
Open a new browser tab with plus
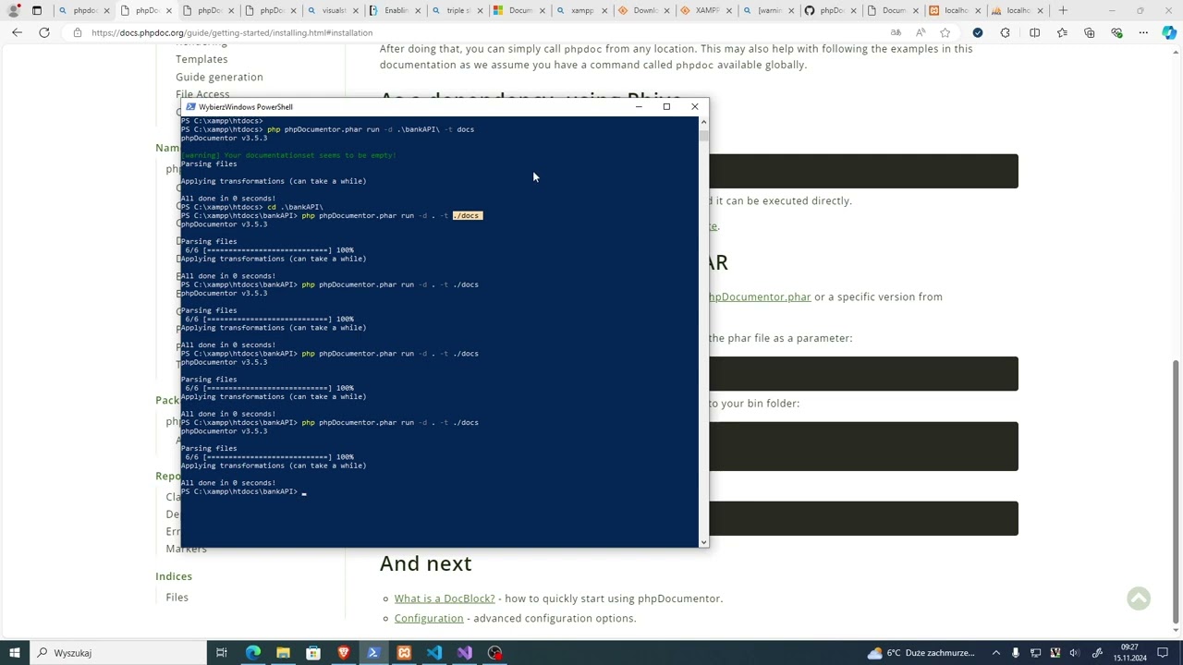[1063, 11]
